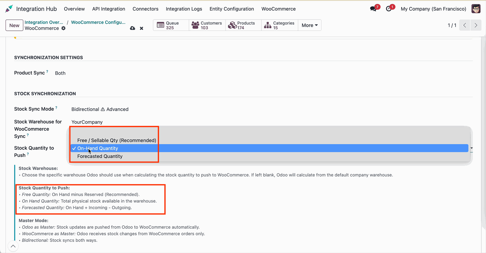Click the Integration Hub app title
Image resolution: width=486 pixels, height=253 pixels.
click(36, 9)
